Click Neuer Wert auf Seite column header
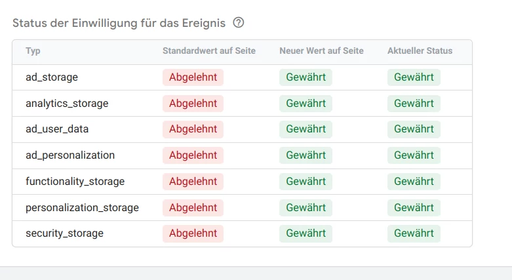The image size is (512, 280). coord(321,50)
